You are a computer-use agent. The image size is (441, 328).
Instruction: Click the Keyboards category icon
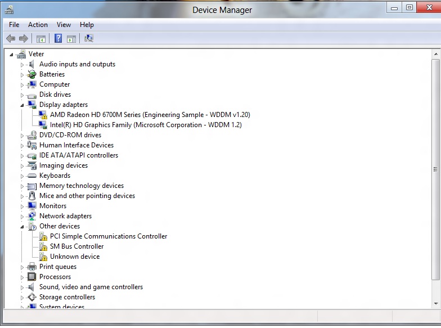click(31, 176)
